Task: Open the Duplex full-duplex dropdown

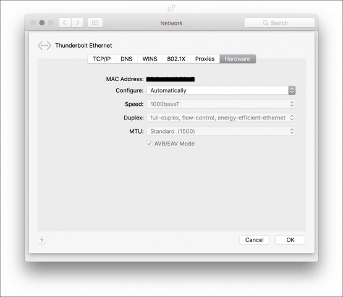Action: pyautogui.click(x=221, y=118)
